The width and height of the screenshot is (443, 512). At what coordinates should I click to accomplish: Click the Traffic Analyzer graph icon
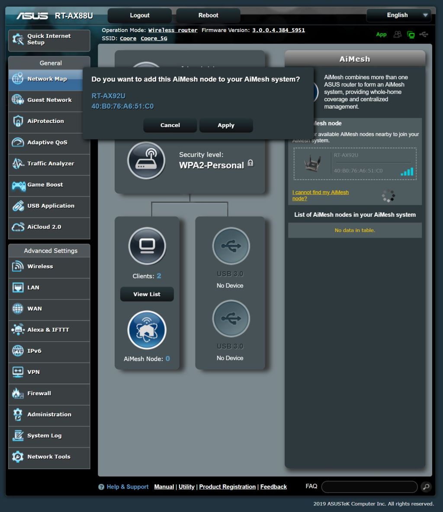pos(18,164)
